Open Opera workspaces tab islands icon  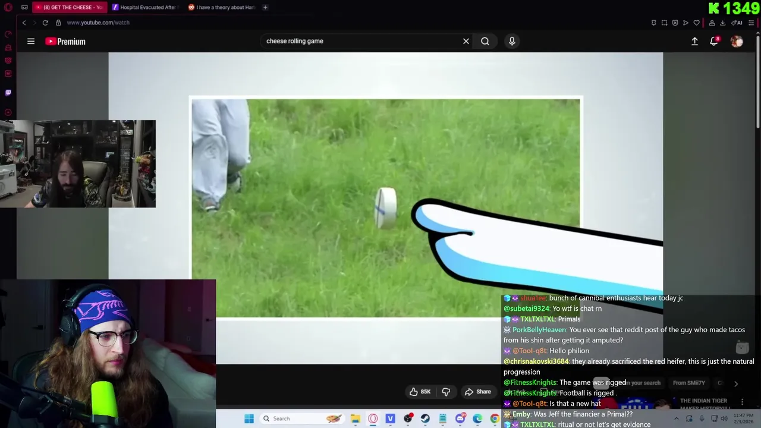pos(24,7)
